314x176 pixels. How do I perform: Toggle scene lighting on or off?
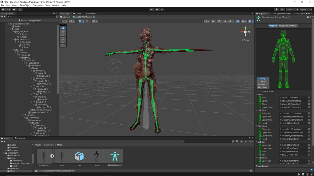click(219, 21)
